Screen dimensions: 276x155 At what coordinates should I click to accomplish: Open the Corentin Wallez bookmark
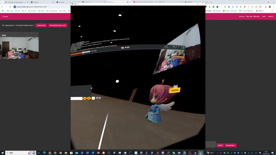pyautogui.click(x=247, y=11)
